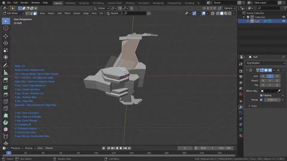Collapse the Mirror modifier panel
This screenshot has height=161, width=287.
pos(247,70)
